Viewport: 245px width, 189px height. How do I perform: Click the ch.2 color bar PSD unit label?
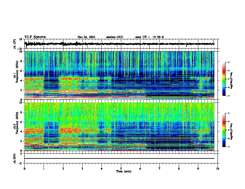[x=231, y=131]
